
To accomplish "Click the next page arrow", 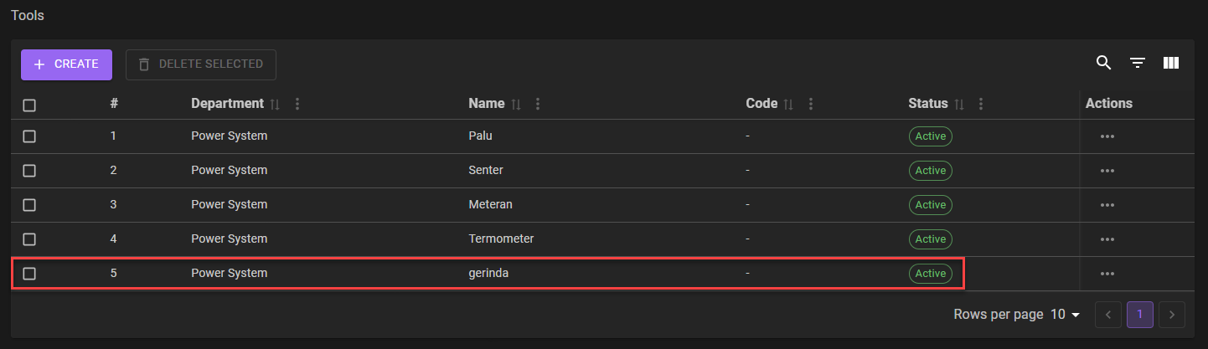I will [x=1171, y=315].
